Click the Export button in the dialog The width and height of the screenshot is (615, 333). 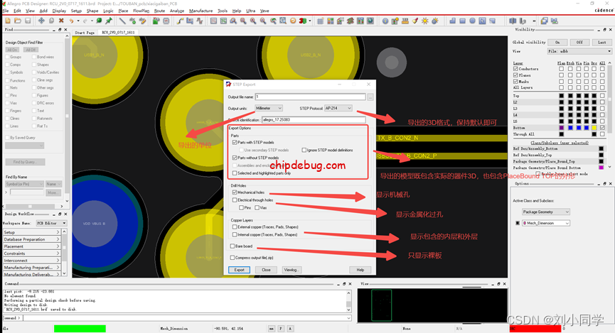point(240,270)
